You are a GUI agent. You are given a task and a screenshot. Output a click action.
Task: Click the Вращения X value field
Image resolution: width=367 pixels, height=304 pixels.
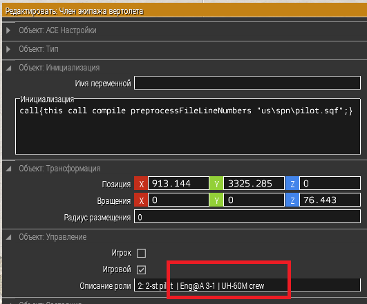pos(178,200)
